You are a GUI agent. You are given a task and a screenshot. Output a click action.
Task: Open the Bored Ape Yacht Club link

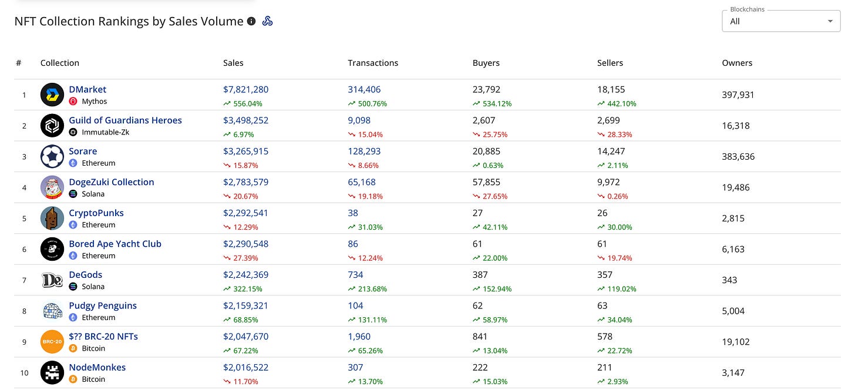pyautogui.click(x=115, y=244)
